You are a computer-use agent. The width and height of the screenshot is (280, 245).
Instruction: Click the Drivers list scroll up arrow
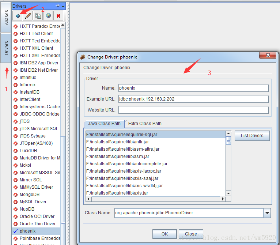[x=63, y=25]
